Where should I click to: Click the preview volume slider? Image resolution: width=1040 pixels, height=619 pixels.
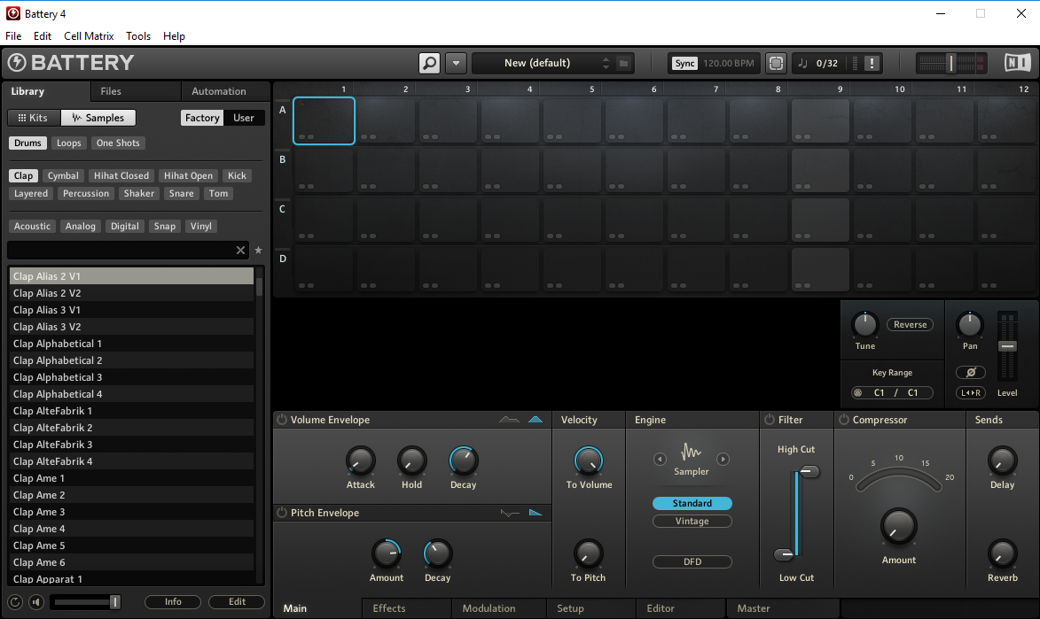coord(86,602)
